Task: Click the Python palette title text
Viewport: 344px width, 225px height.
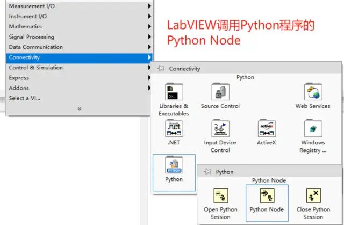Action: [225, 172]
